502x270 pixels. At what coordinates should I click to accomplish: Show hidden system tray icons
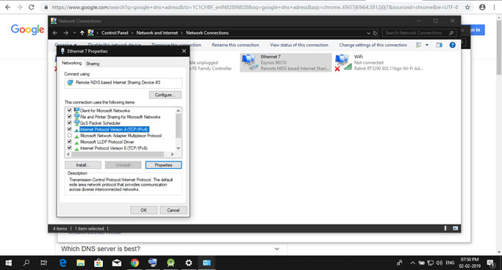[x=412, y=263]
